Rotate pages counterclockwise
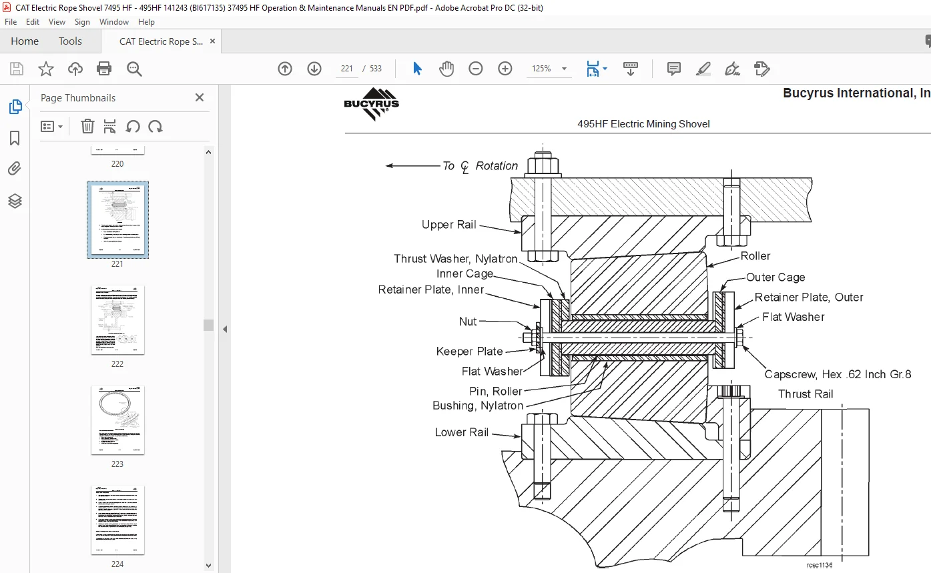The image size is (931, 573). point(133,126)
